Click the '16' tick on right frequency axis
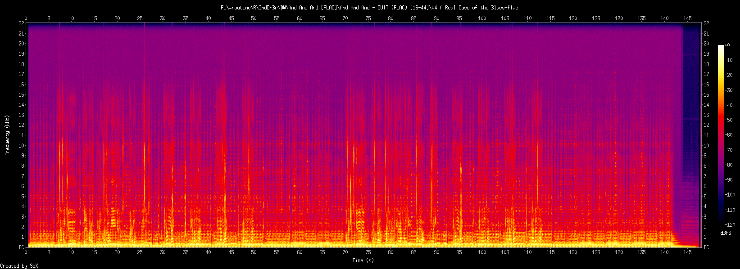Screen dimensions: 740x269 [x=706, y=85]
